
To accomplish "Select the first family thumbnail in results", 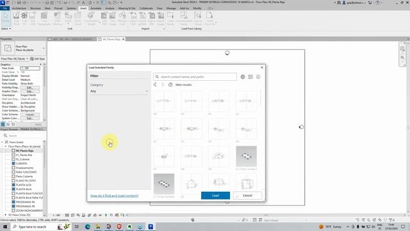I will coord(164,101).
